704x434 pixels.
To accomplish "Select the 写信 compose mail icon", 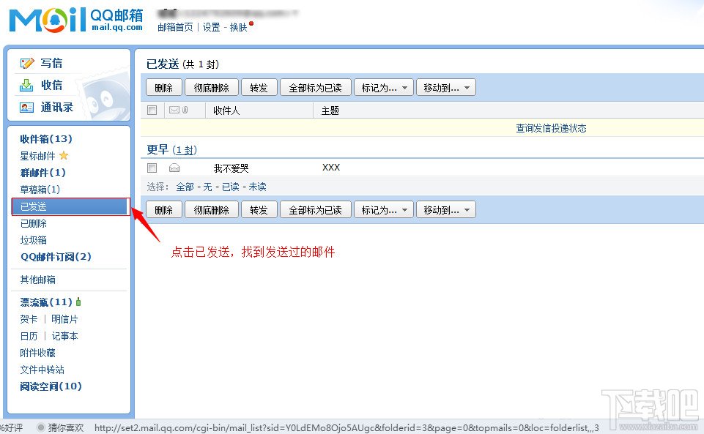I will click(x=26, y=63).
